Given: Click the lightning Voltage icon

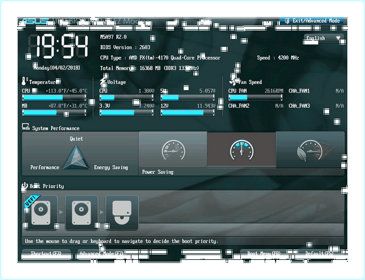Looking at the screenshot, I should (x=103, y=82).
